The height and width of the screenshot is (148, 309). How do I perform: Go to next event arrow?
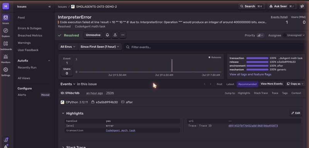pyautogui.click(x=211, y=84)
